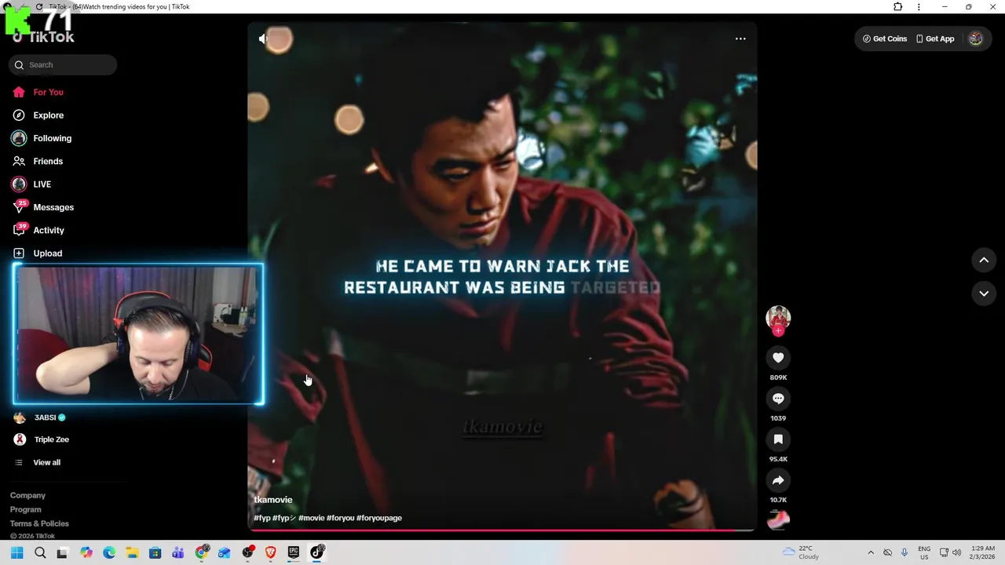Open Microsoft Teams from taskbar
This screenshot has width=1005, height=565.
(x=178, y=552)
